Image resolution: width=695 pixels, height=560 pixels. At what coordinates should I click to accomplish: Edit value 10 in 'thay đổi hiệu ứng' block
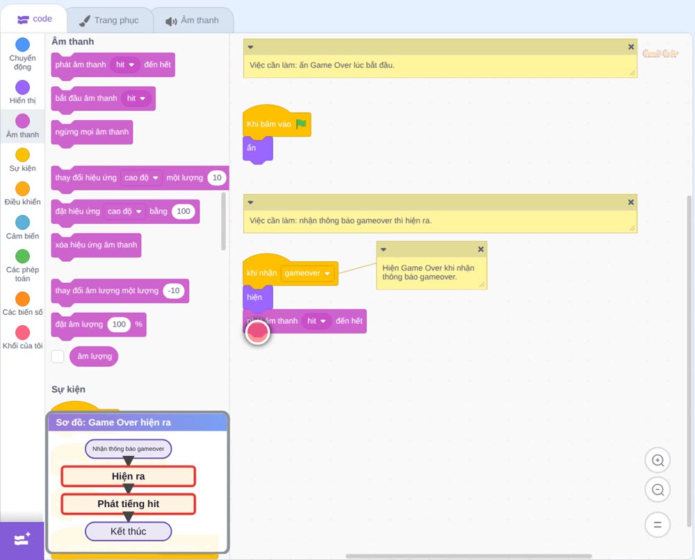tap(217, 178)
